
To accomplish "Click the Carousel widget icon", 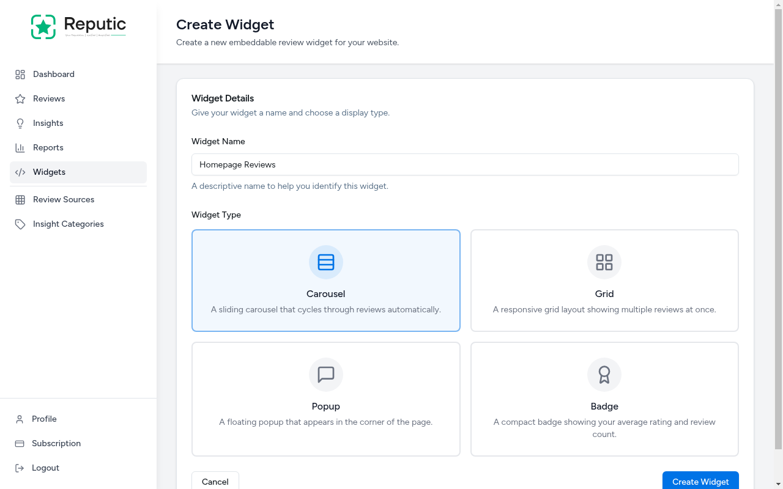I will [325, 262].
